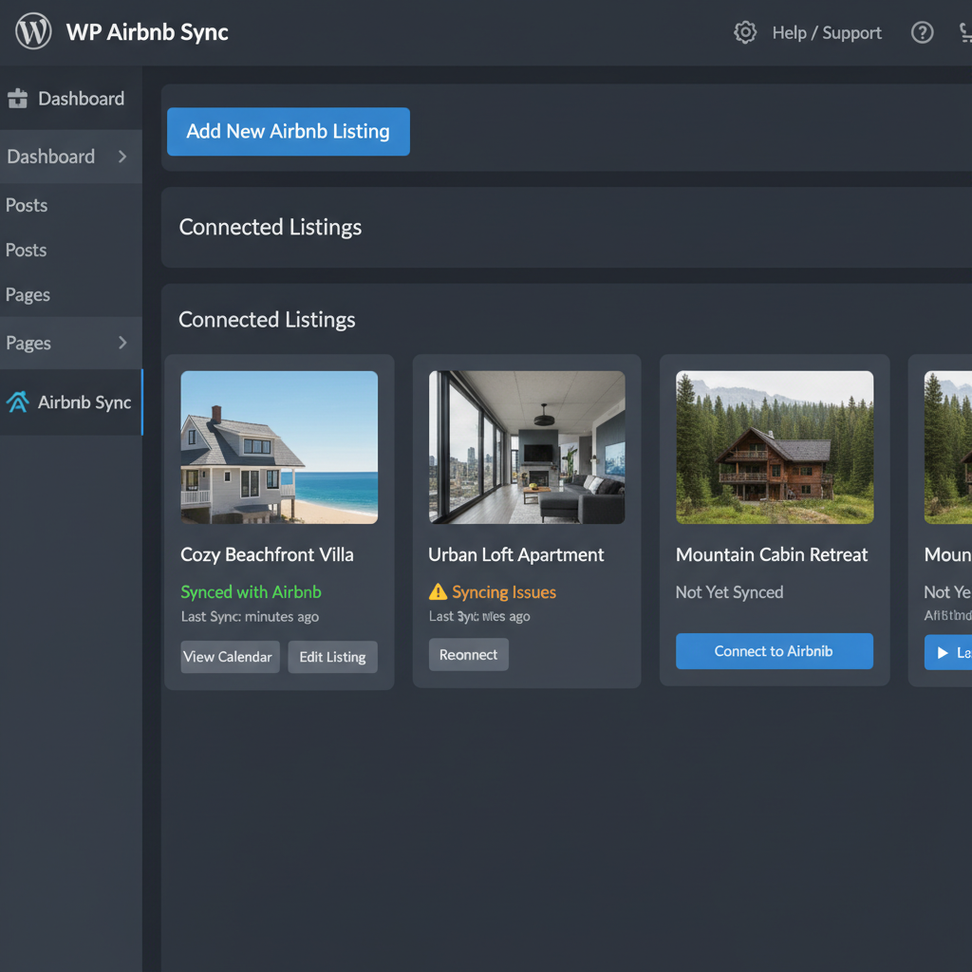Image resolution: width=972 pixels, height=972 pixels.
Task: Click the Airbnb Sync logo icon in the sidebar
Action: pyautogui.click(x=17, y=402)
